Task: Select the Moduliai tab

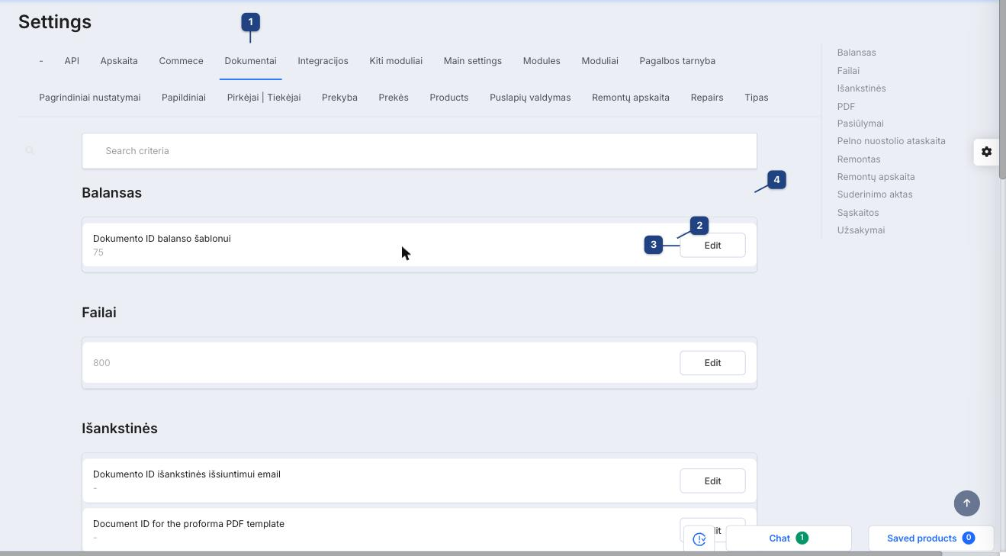Action: tap(599, 61)
